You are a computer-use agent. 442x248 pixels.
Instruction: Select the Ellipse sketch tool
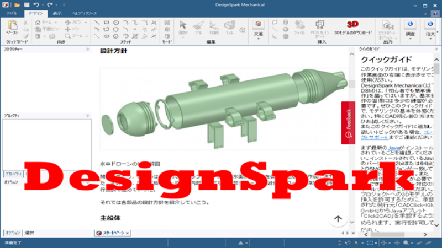pyautogui.click(x=107, y=36)
